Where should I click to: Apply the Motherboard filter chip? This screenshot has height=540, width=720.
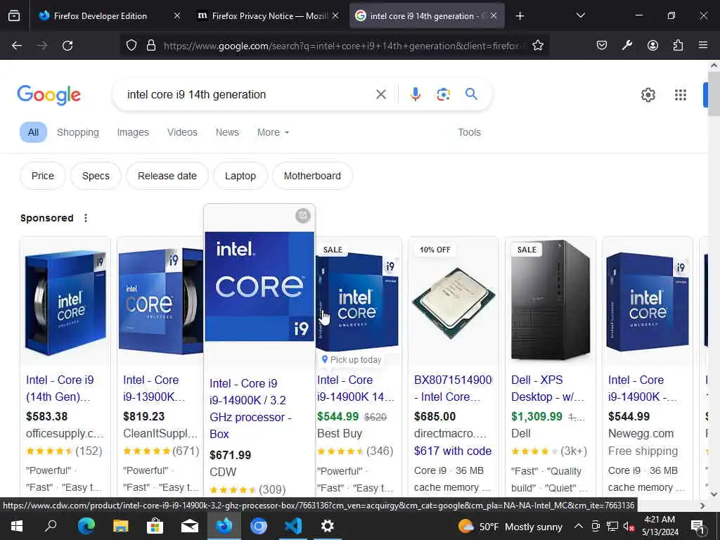click(312, 176)
